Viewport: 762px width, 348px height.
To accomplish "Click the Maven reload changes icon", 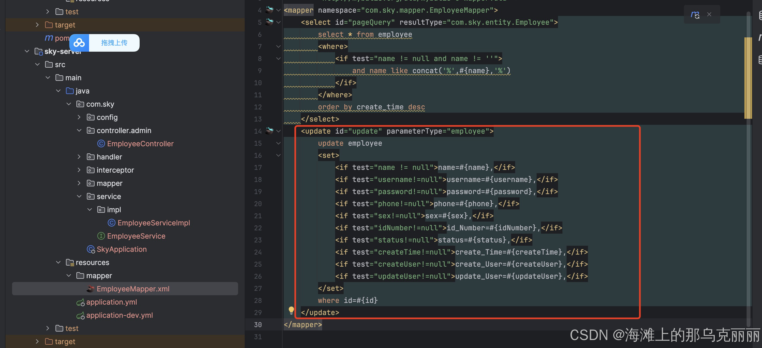I will click(x=695, y=15).
